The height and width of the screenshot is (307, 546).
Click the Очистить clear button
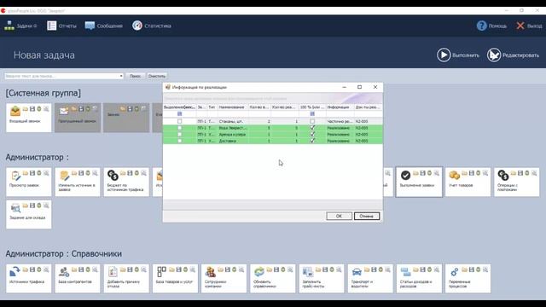click(x=157, y=76)
